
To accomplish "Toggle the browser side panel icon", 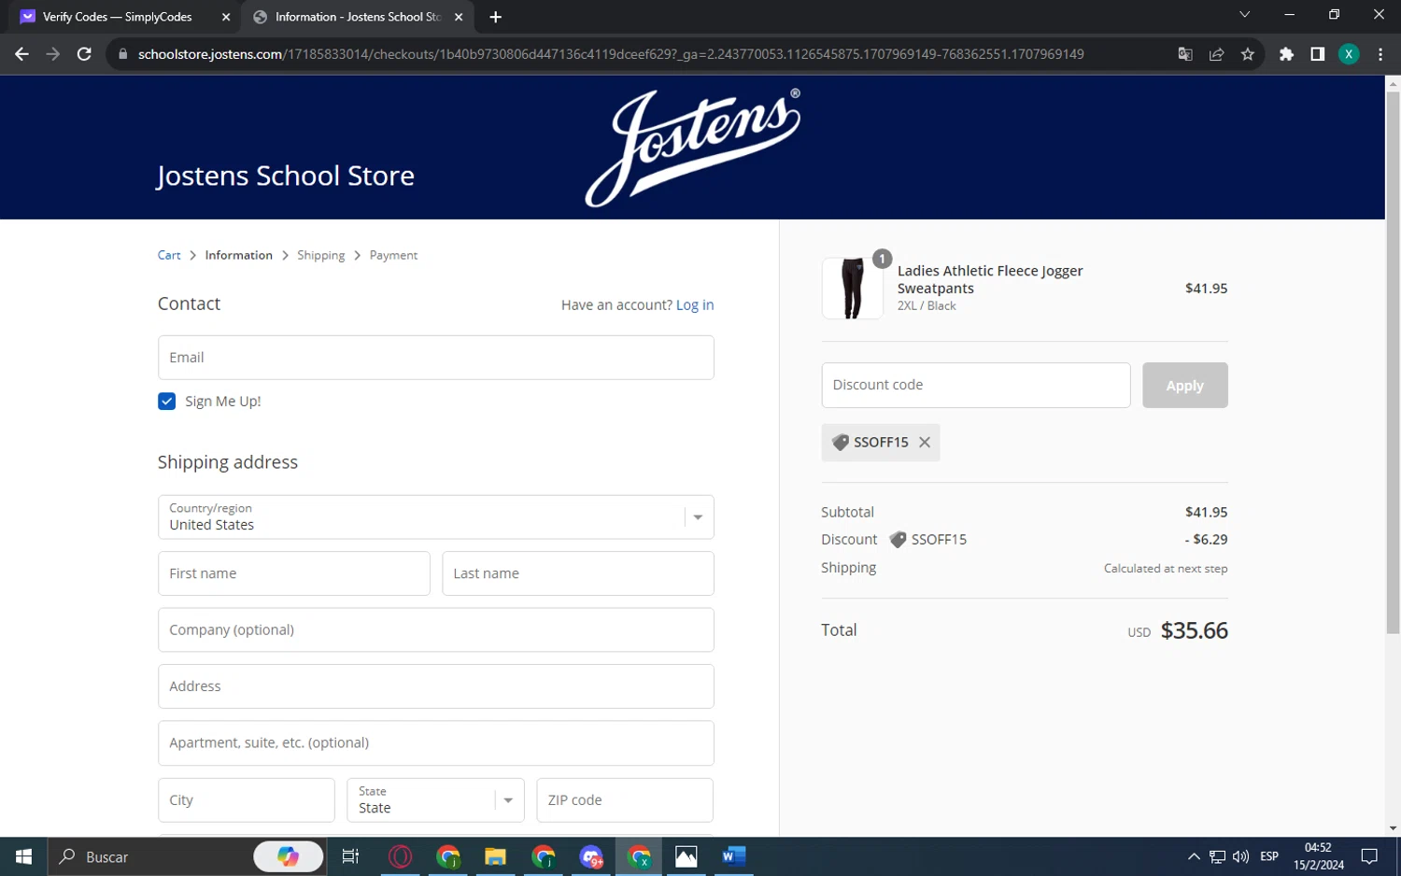I will (1317, 54).
